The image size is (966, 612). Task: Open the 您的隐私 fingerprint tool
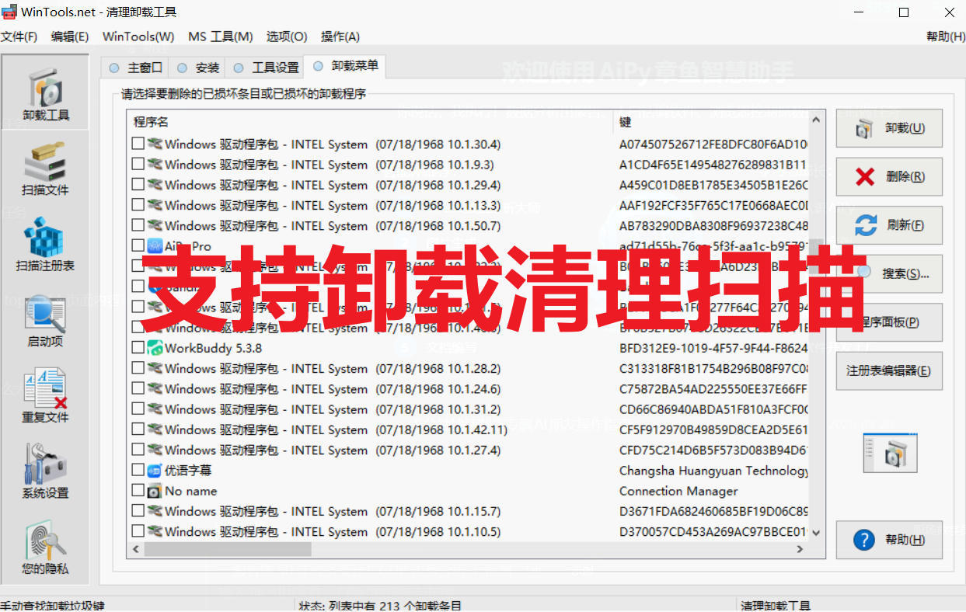46,549
